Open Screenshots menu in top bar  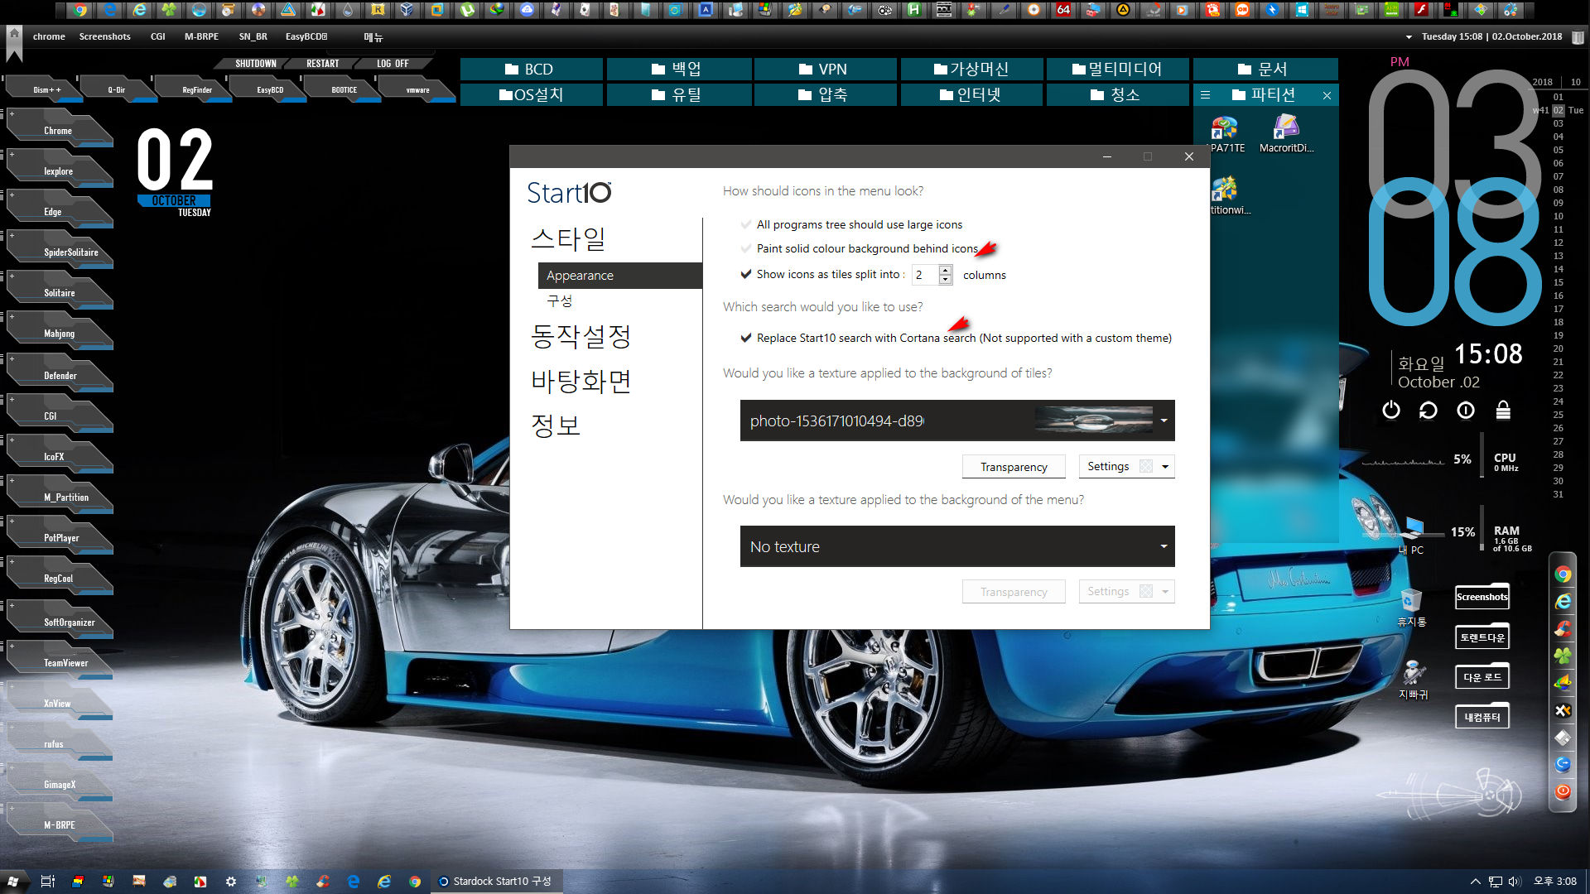(104, 36)
